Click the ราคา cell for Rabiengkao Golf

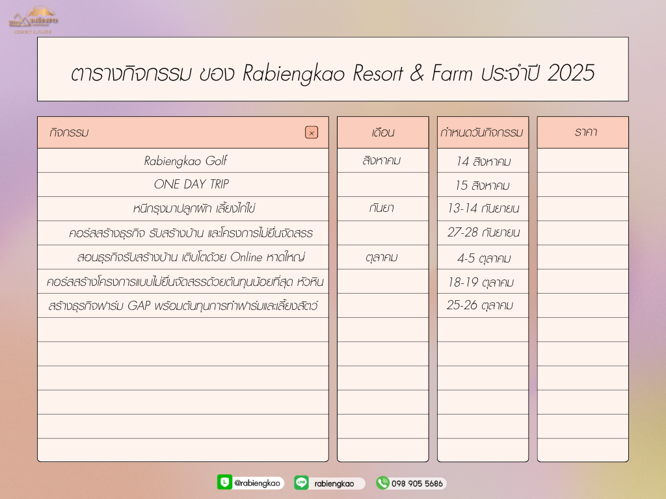(583, 160)
